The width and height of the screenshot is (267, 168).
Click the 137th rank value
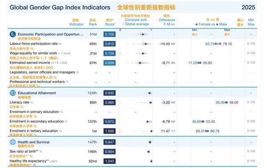point(92,121)
